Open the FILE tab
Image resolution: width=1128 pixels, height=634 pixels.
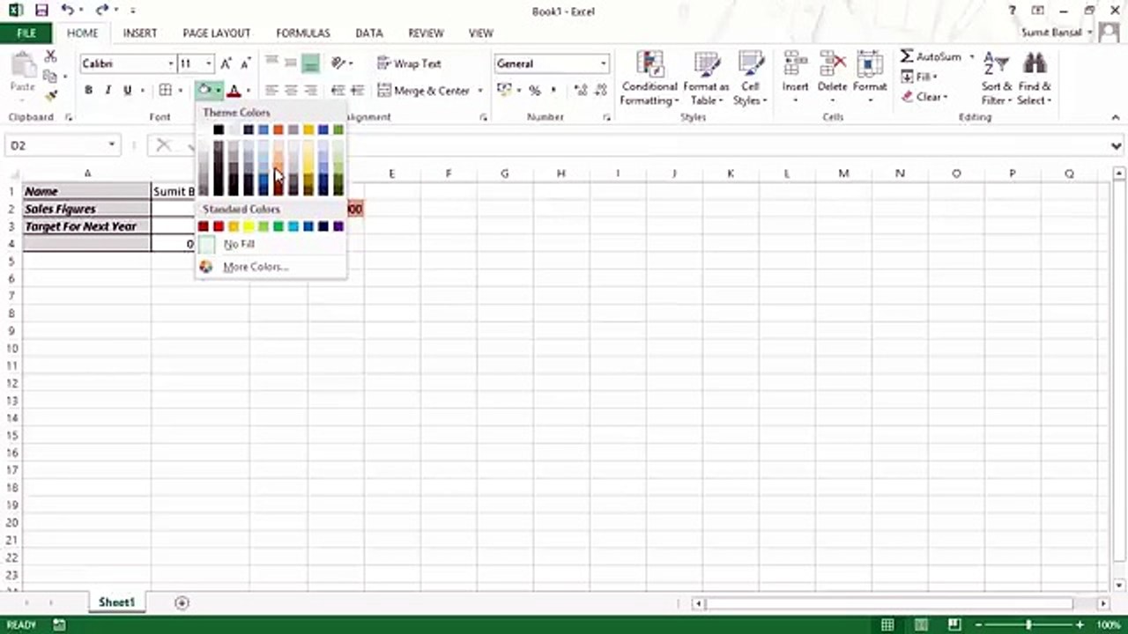tap(26, 33)
